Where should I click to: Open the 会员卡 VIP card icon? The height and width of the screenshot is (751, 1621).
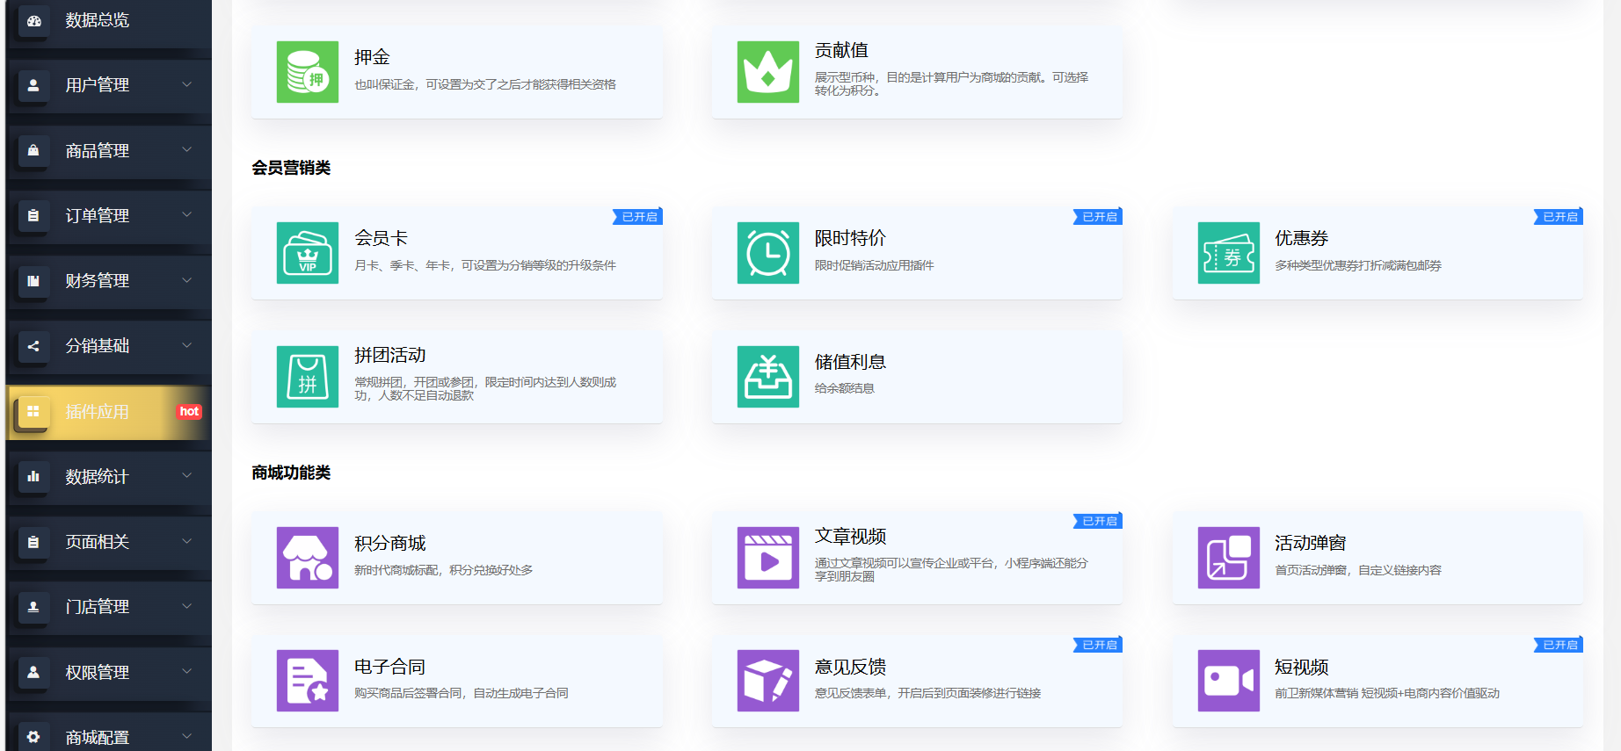(x=308, y=253)
